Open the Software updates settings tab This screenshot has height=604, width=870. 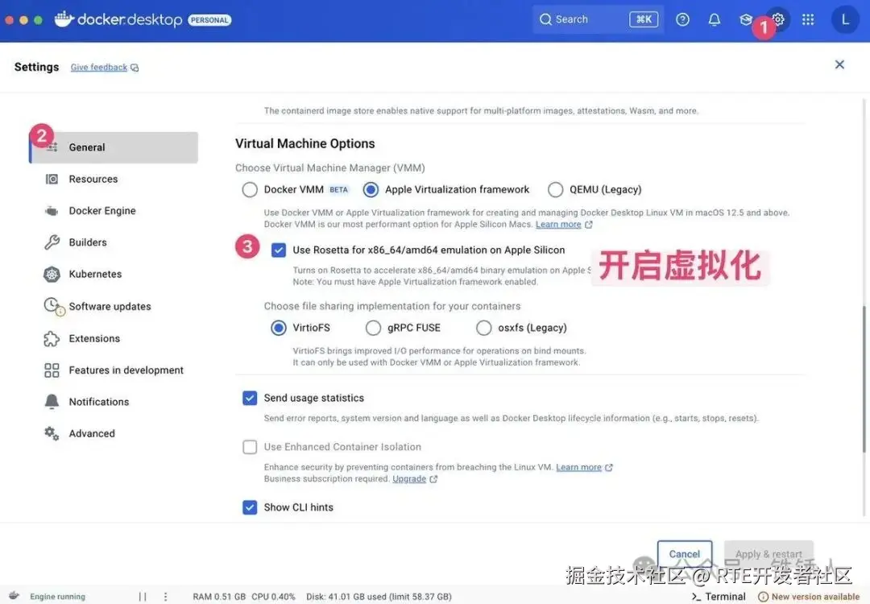[x=114, y=306]
